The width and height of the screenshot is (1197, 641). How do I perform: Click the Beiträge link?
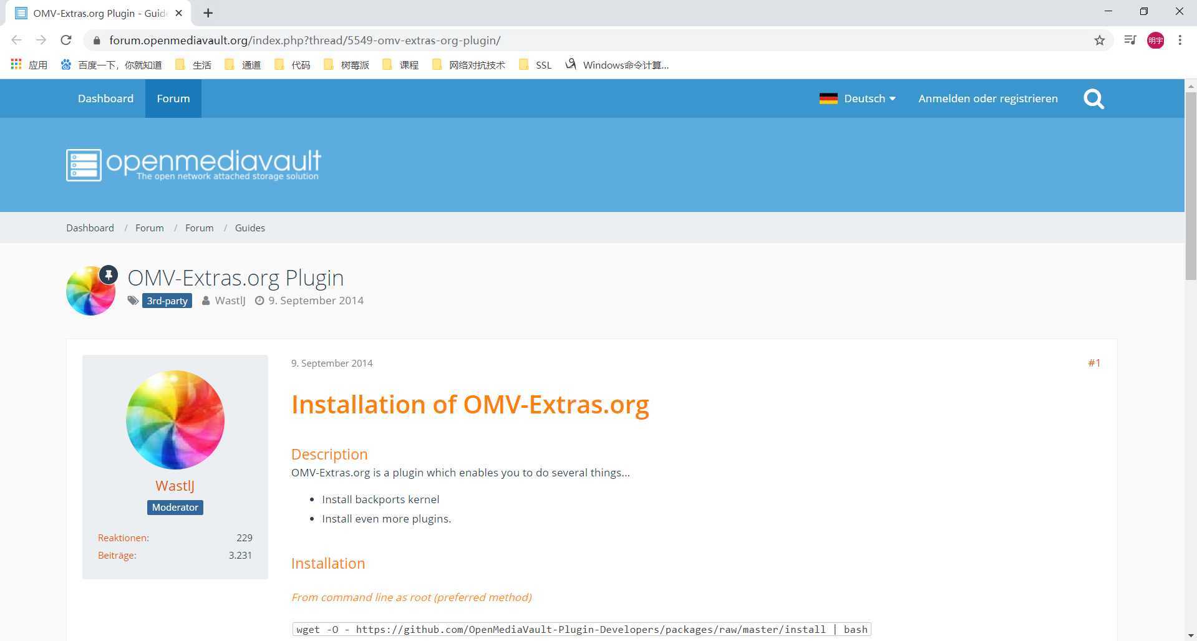(117, 555)
